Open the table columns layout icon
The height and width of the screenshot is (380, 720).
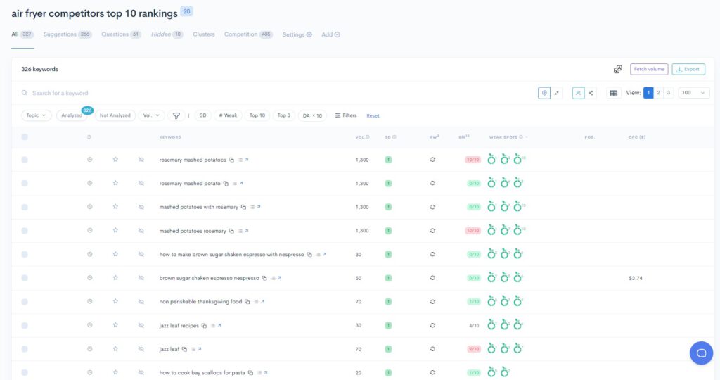pos(614,93)
